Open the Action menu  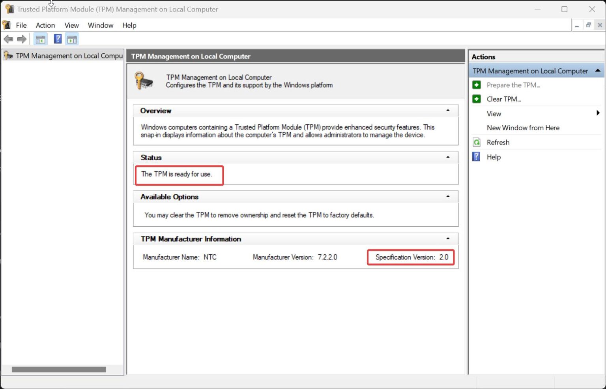point(45,25)
